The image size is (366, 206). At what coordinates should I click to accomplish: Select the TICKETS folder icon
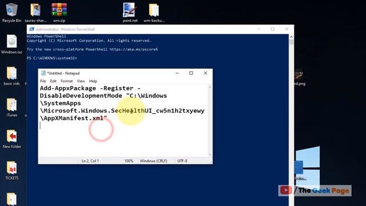pyautogui.click(x=11, y=171)
